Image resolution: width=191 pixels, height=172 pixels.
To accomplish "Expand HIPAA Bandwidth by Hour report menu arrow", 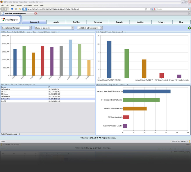I will coord(59,32).
